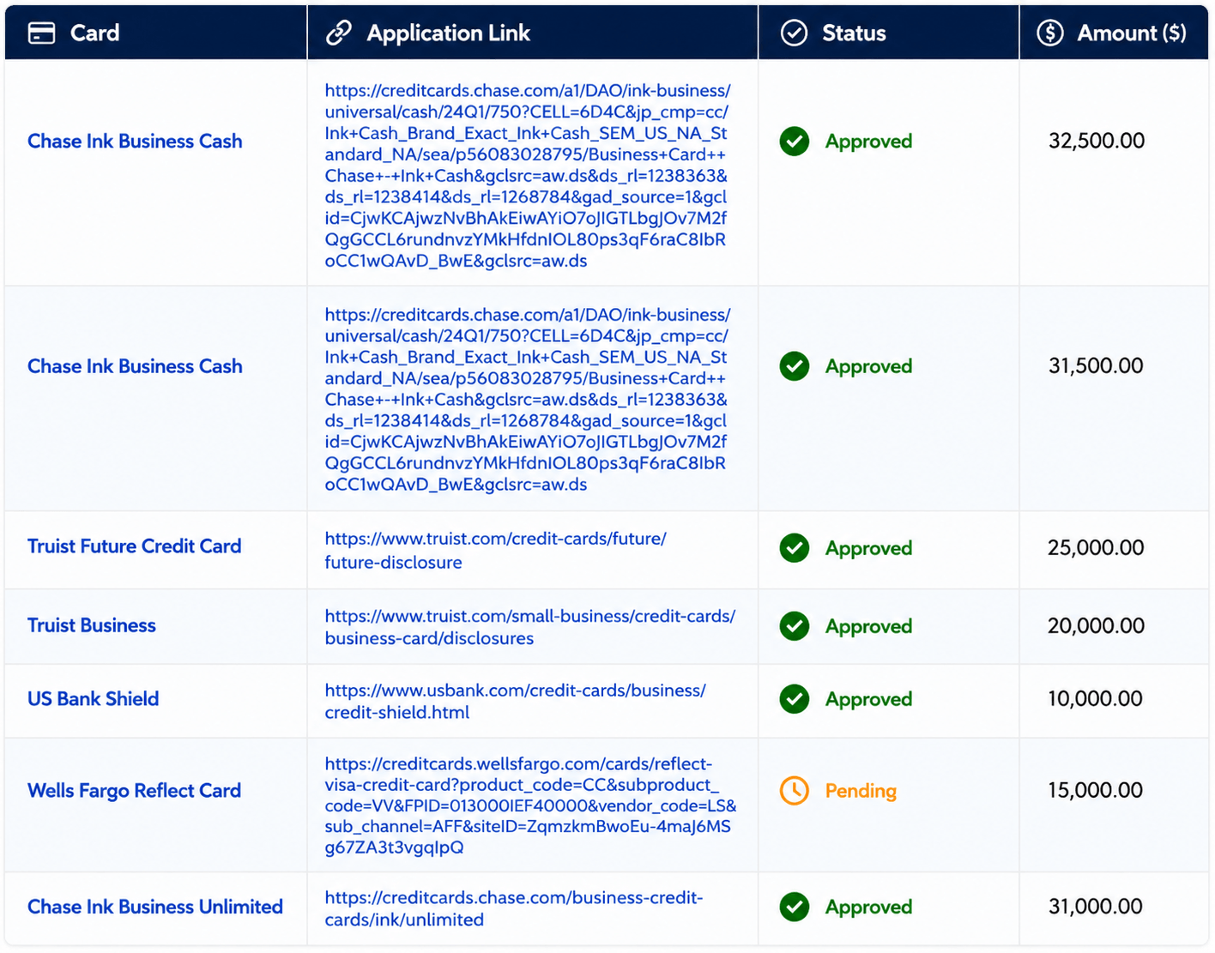Open the Chase Ink Business Unlimited link
Image resolution: width=1215 pixels, height=953 pixels.
click(155, 907)
